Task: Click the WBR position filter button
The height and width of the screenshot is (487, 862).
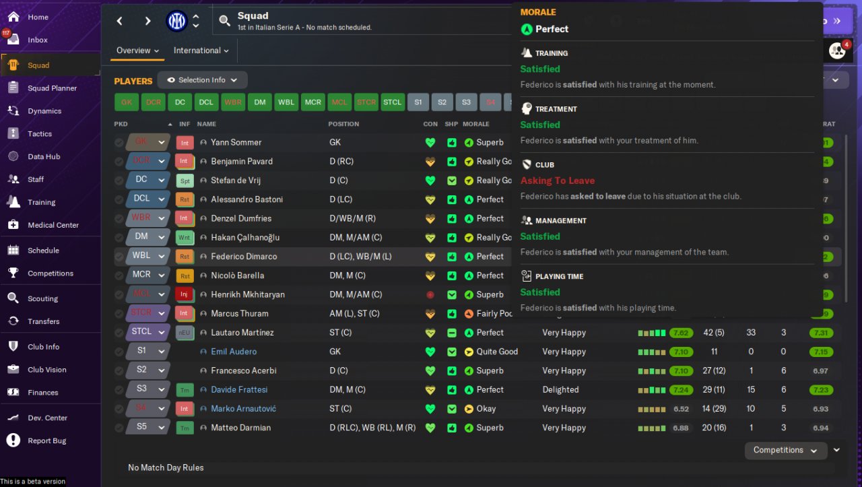Action: pos(233,102)
